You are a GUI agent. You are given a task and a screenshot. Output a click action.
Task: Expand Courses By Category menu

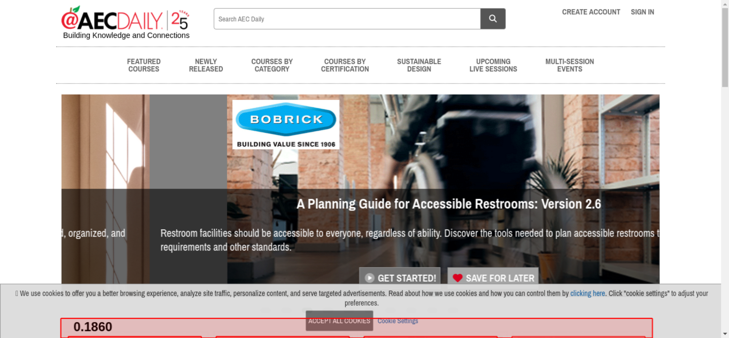272,65
